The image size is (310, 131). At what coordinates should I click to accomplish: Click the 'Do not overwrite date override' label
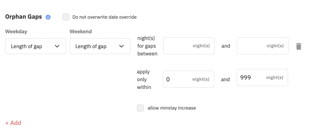[x=104, y=17]
